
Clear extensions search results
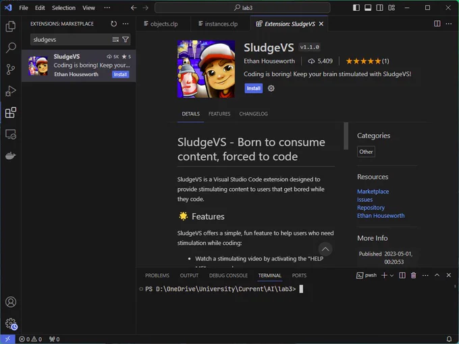click(115, 40)
